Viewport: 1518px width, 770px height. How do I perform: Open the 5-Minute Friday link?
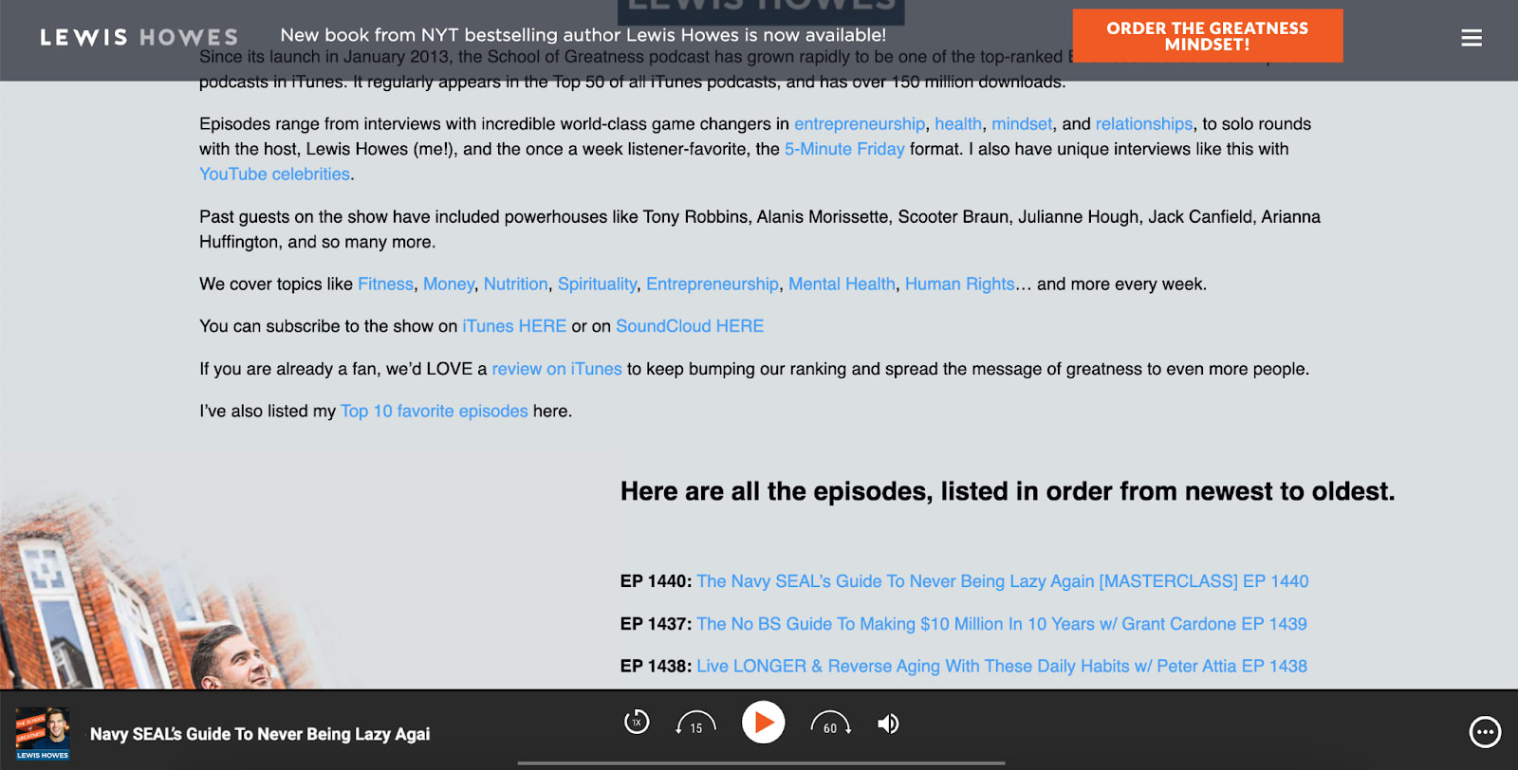click(844, 149)
